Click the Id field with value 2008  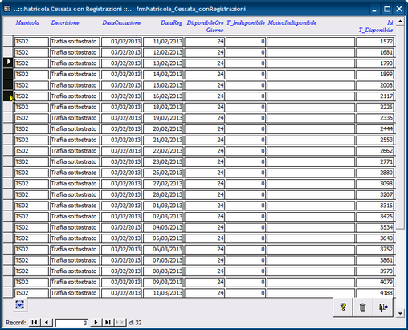click(375, 85)
